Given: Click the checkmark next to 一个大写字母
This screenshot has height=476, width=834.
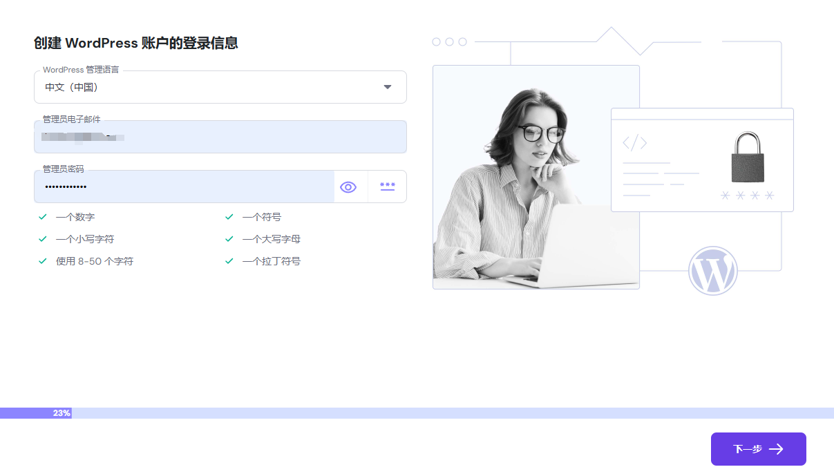Looking at the screenshot, I should (x=229, y=239).
